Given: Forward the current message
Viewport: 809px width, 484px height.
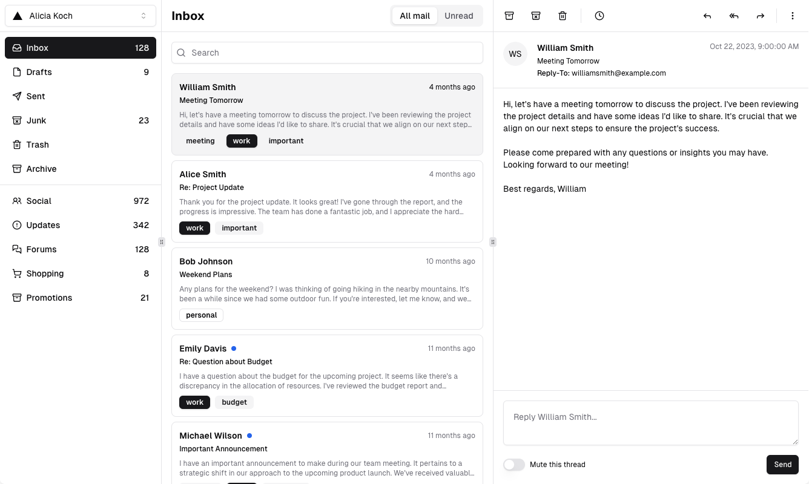Looking at the screenshot, I should (761, 16).
